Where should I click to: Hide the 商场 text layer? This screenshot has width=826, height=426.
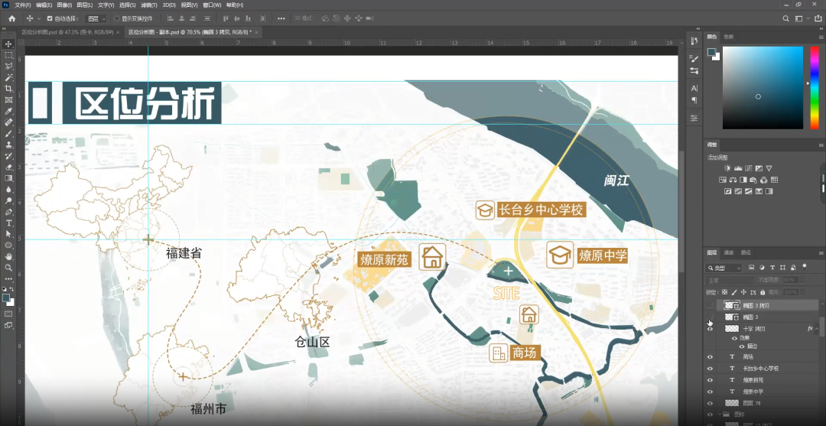[710, 357]
